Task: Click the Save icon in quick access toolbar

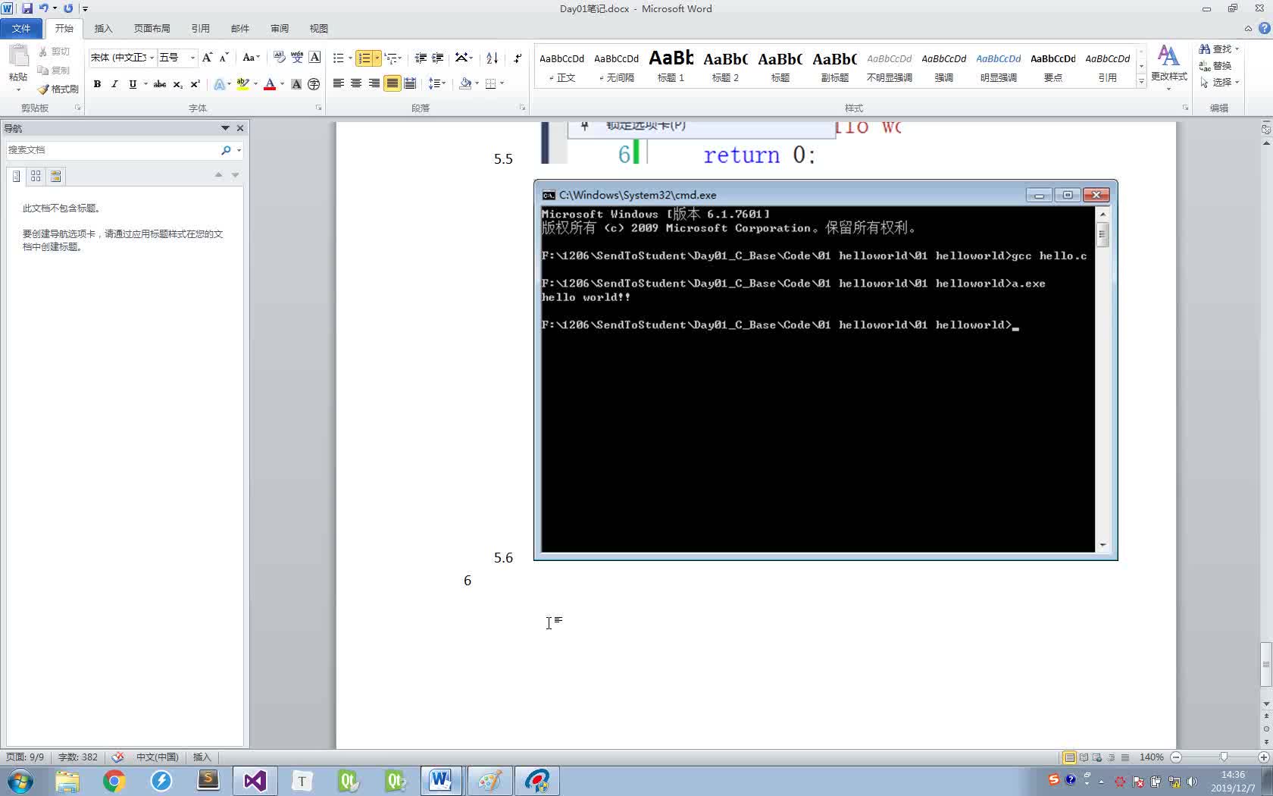Action: point(27,8)
